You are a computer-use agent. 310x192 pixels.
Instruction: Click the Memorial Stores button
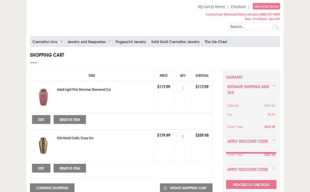pos(266,6)
